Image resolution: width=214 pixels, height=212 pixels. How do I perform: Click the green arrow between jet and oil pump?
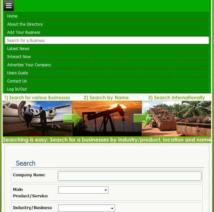[x=72, y=118]
